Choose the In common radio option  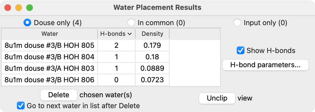coord(131,23)
